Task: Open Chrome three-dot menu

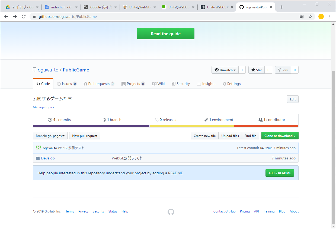Action: [x=330, y=17]
